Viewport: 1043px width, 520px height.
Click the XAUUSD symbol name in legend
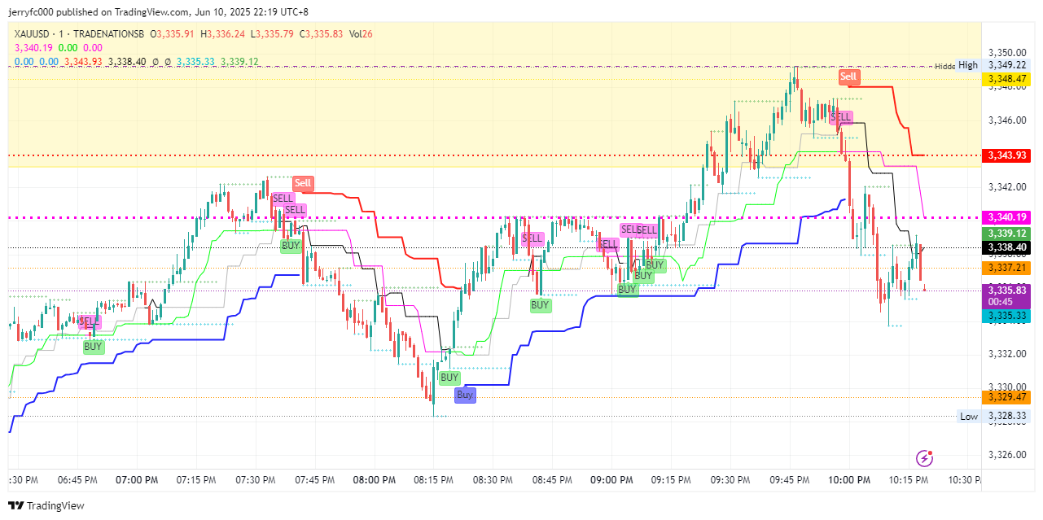click(33, 34)
